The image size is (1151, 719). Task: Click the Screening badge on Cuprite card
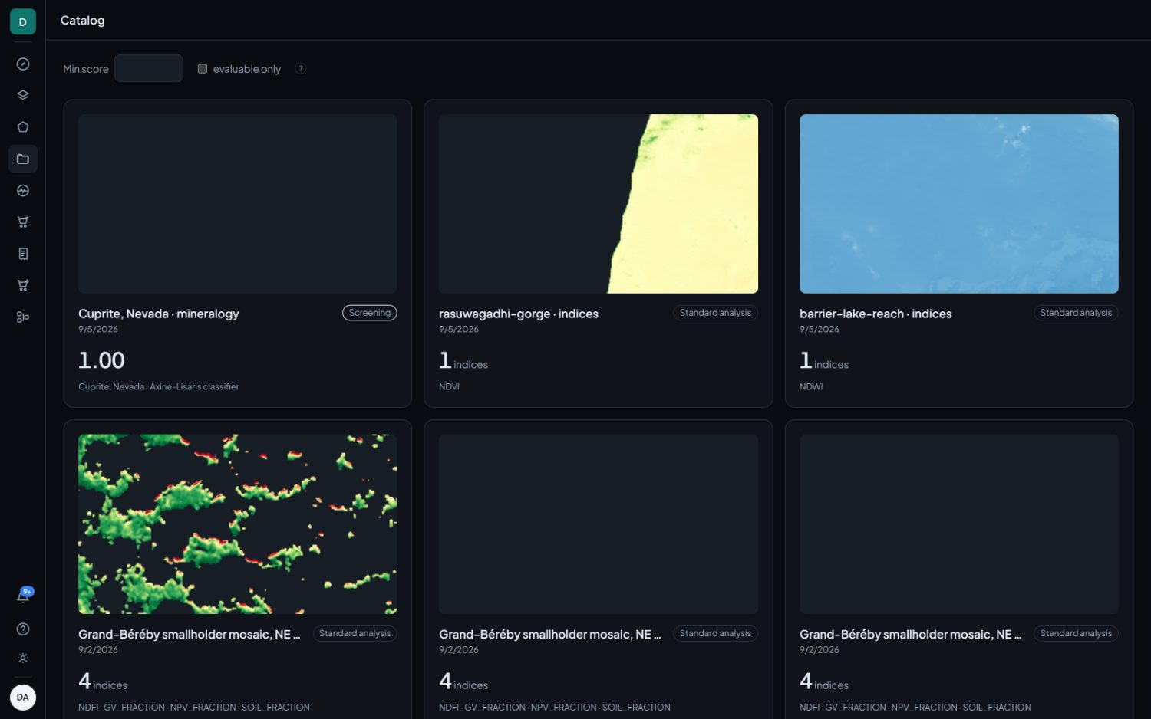(x=370, y=313)
